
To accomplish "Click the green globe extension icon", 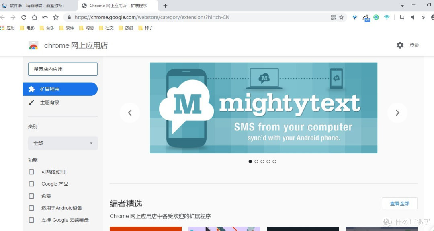I will (376, 17).
